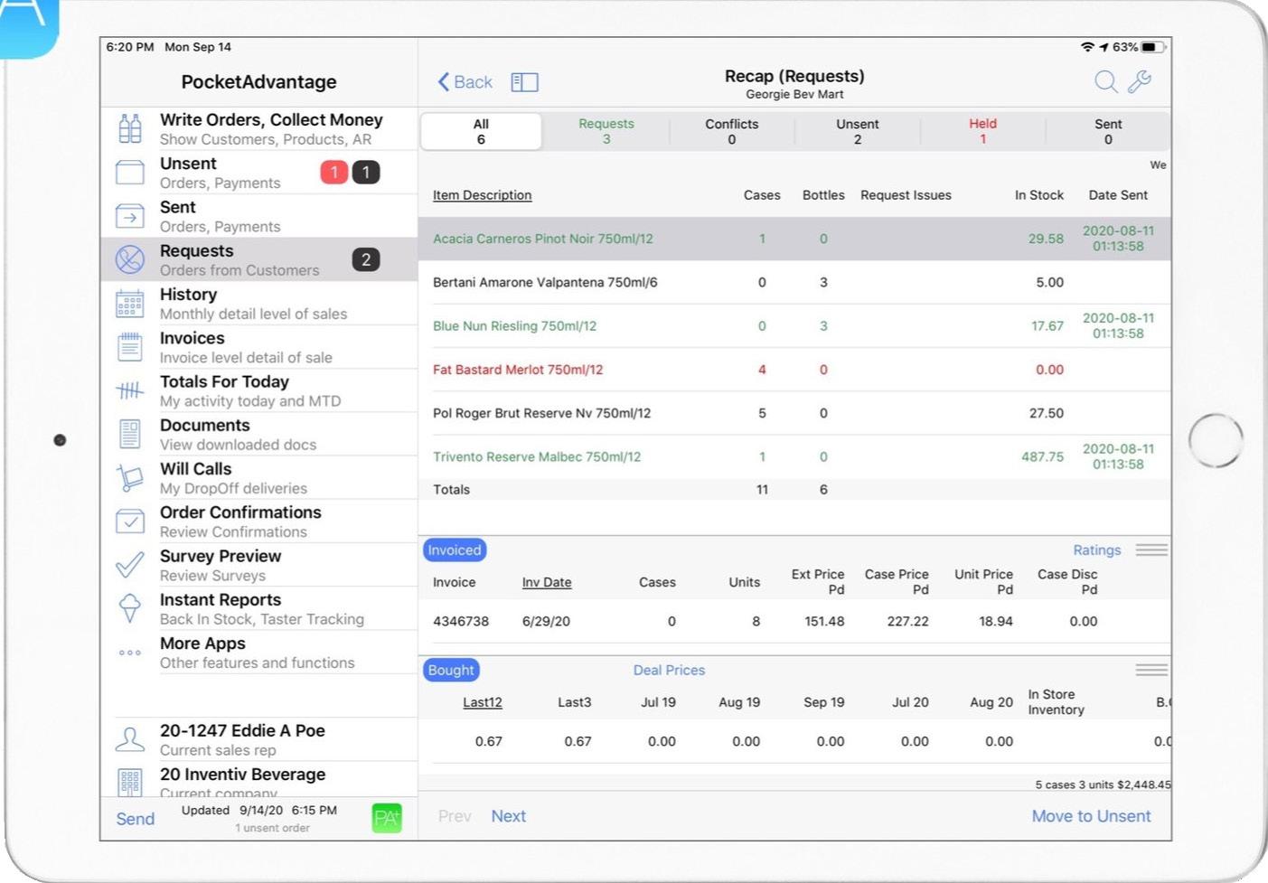Image resolution: width=1268 pixels, height=883 pixels.
Task: Open History monthly sales detail
Action: (259, 304)
